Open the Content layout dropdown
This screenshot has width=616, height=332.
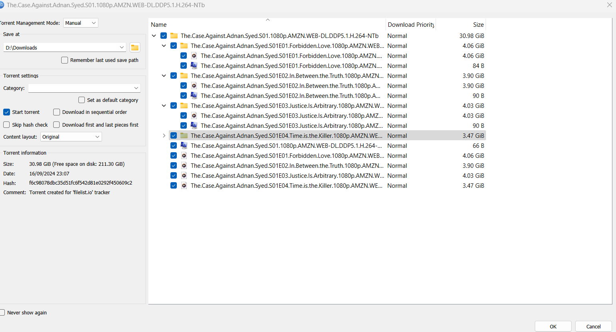click(x=71, y=137)
